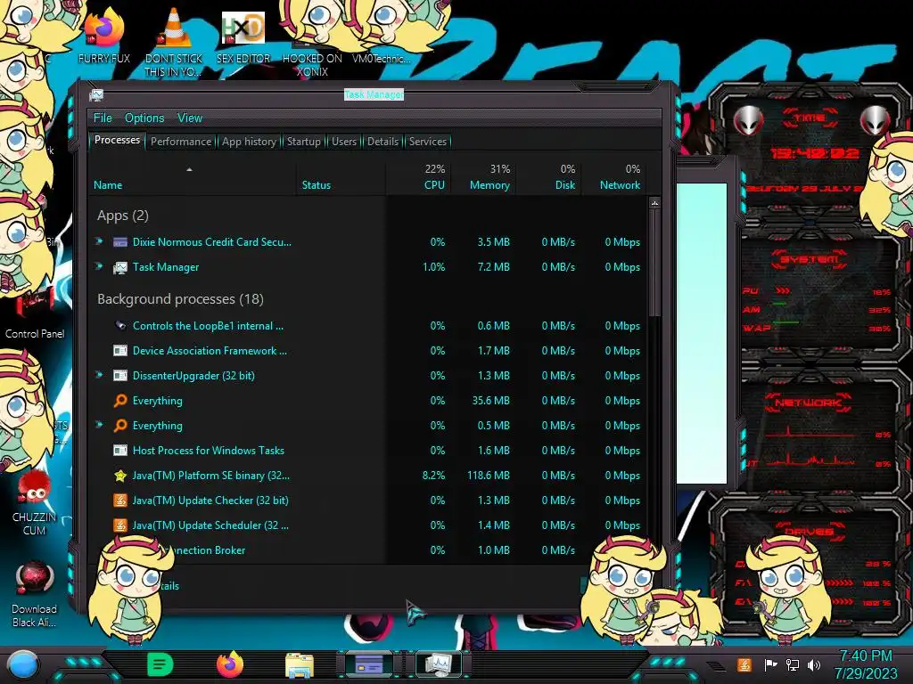The height and width of the screenshot is (684, 913).
Task: Switch to the App history tab
Action: 250,142
